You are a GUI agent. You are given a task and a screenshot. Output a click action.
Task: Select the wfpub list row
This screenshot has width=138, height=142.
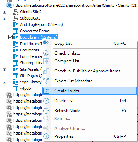coord(25,88)
